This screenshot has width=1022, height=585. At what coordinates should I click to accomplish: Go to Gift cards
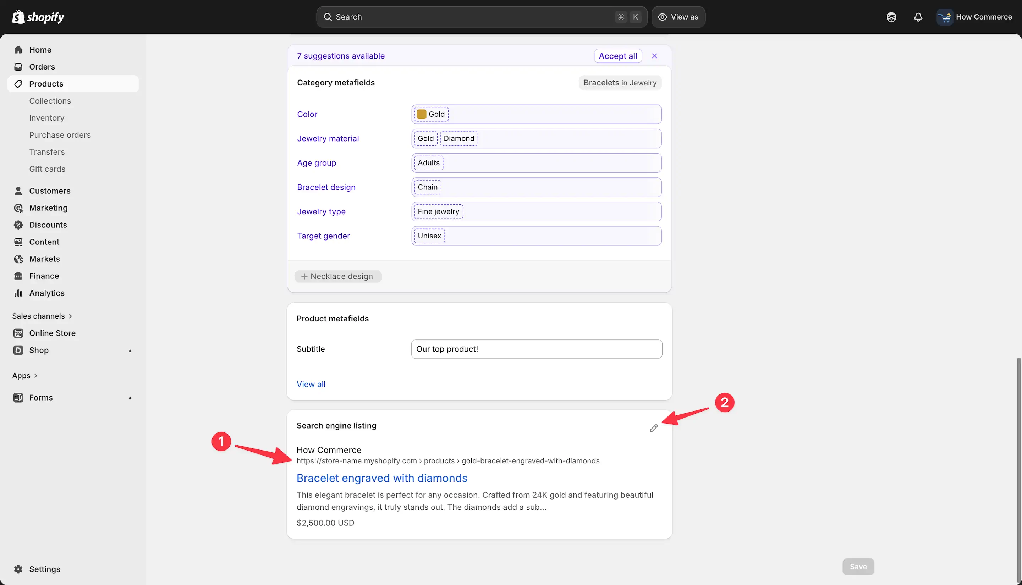47,169
